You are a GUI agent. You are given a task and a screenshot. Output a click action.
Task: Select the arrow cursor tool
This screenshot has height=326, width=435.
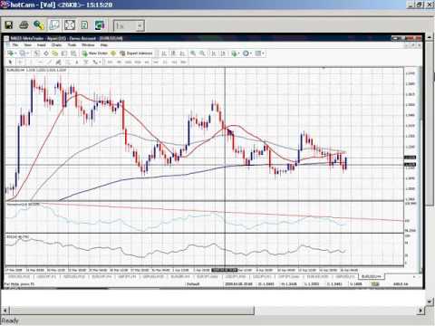[11, 62]
